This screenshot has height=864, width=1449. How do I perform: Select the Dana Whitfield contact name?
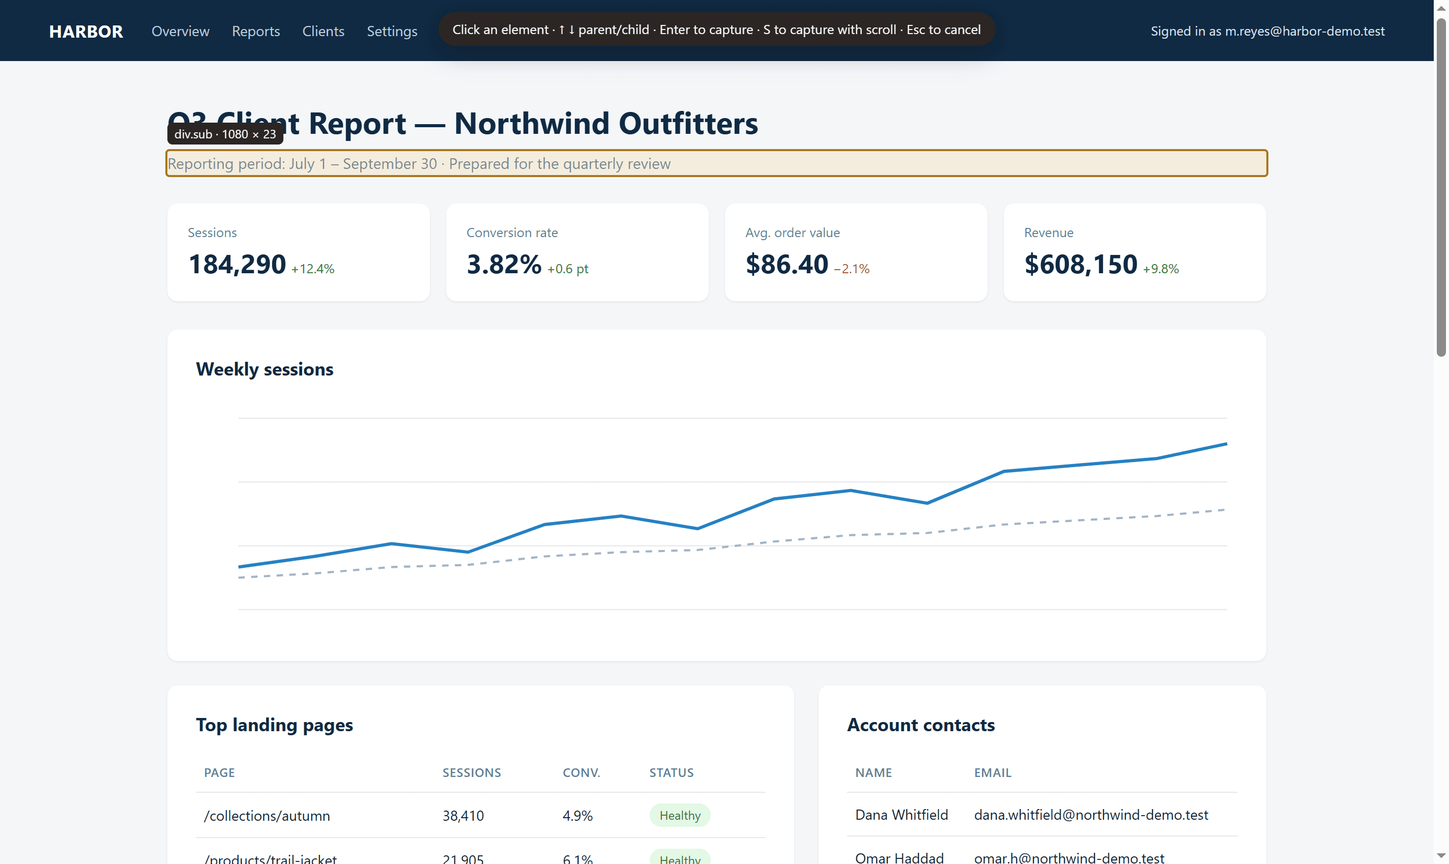[x=901, y=815]
